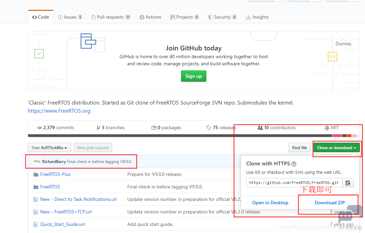
Task: Go to the Actions tab
Action: 150,17
